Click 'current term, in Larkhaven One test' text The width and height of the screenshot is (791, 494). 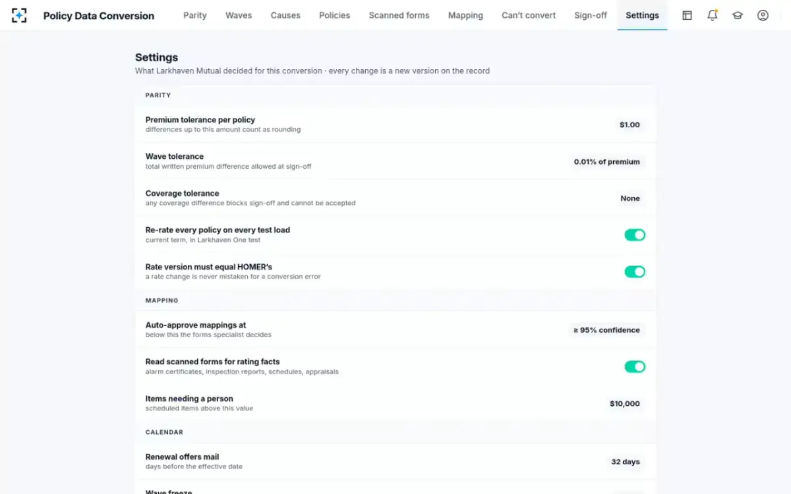pos(203,240)
